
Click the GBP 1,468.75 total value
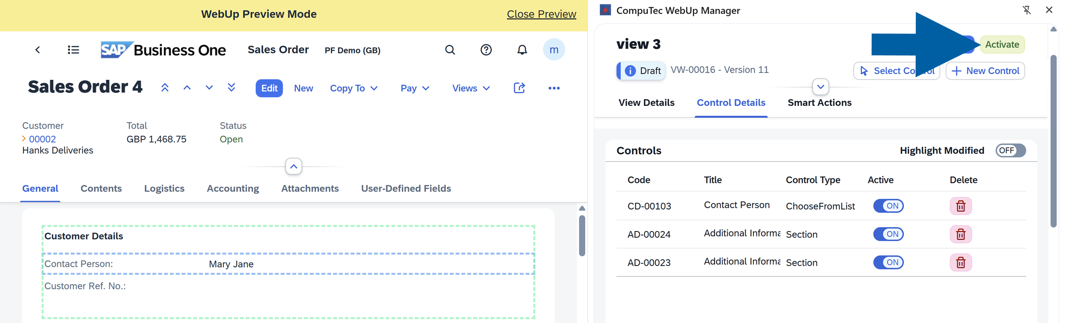coord(156,139)
